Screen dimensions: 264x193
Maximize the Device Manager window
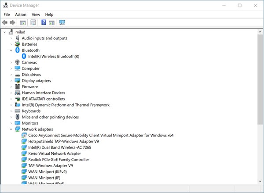240,5
